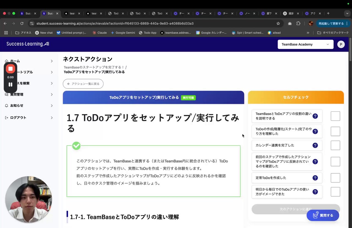352x228 pixels.
Task: Expand the チュートリアル sidebar chevron
Action: pos(52,72)
